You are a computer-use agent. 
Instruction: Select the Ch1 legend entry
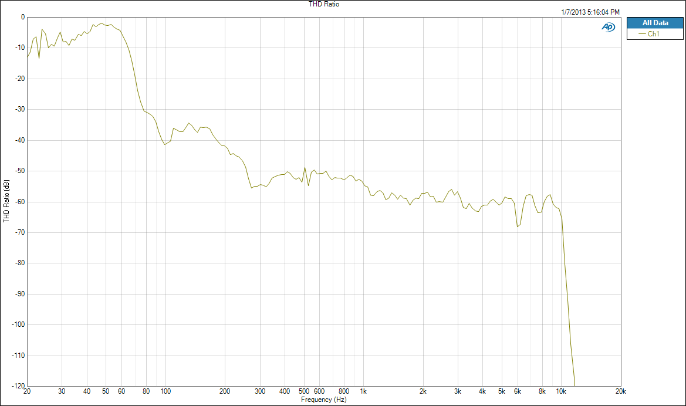point(655,34)
